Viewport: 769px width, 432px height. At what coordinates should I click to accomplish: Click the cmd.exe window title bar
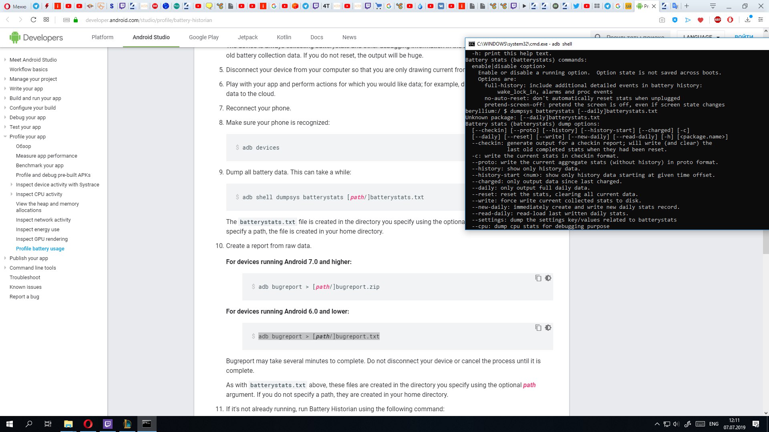click(617, 44)
